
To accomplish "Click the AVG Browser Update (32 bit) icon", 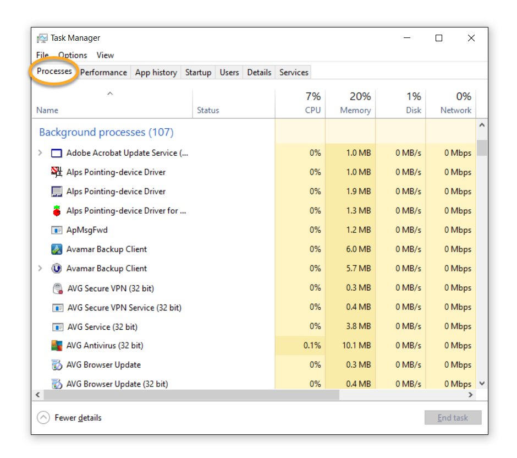I will [x=57, y=384].
